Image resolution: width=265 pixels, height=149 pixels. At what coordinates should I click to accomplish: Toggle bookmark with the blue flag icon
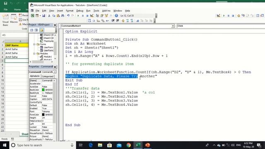tap(137, 21)
